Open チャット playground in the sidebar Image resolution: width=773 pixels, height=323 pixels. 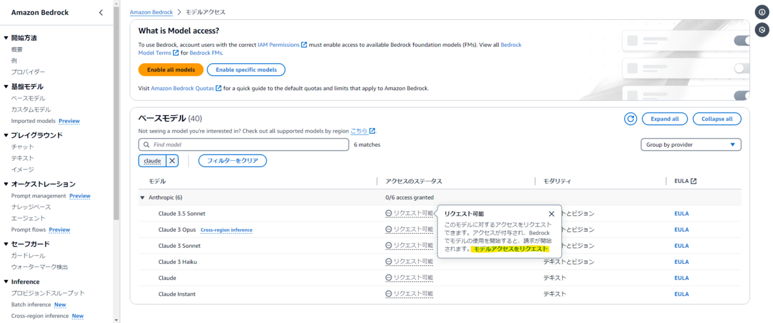pyautogui.click(x=23, y=147)
